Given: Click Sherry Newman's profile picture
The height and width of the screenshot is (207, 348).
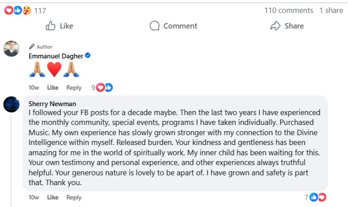Looking at the screenshot, I should point(11,104).
